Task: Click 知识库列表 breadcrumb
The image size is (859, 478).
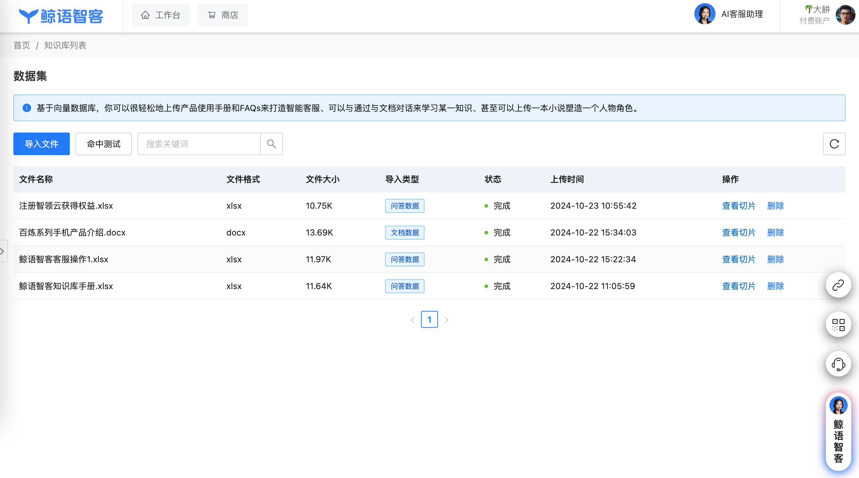Action: click(x=65, y=45)
